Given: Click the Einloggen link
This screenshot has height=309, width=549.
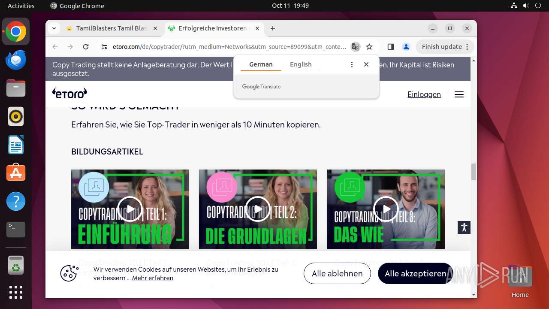Looking at the screenshot, I should pyautogui.click(x=424, y=94).
